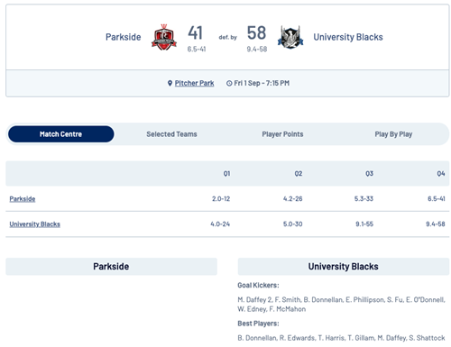This screenshot has width=451, height=347.
Task: Click Parkside's Q3 score 5.3-33
Action: (x=364, y=199)
